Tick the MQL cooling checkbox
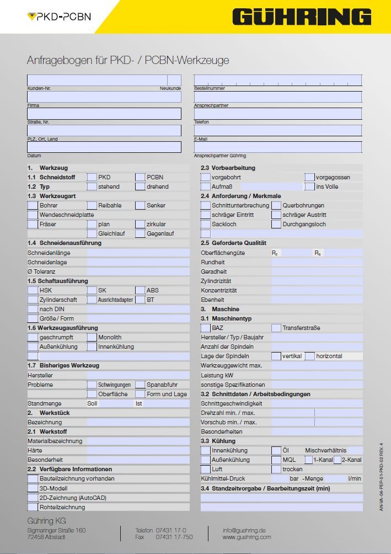This screenshot has height=554, width=391. (276, 460)
